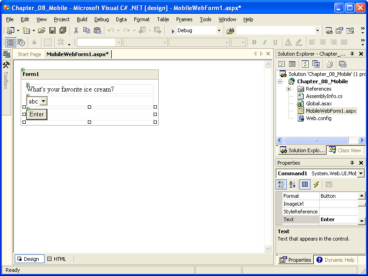Sort properties alphabetically with A-Z icon
This screenshot has height=276, width=368.
[x=293, y=184]
